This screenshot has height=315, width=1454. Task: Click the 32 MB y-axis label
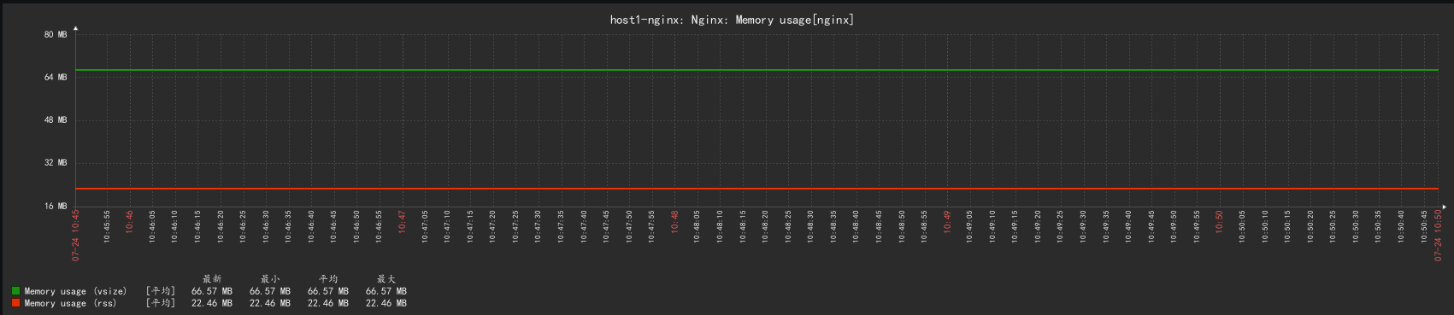56,163
